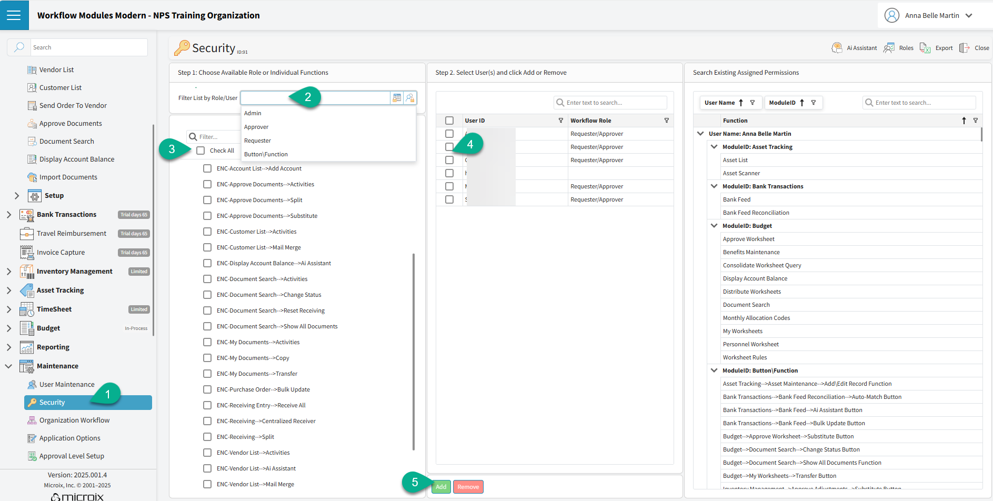The height and width of the screenshot is (501, 993).
Task: Click the User ID column filter icon
Action: coord(560,121)
